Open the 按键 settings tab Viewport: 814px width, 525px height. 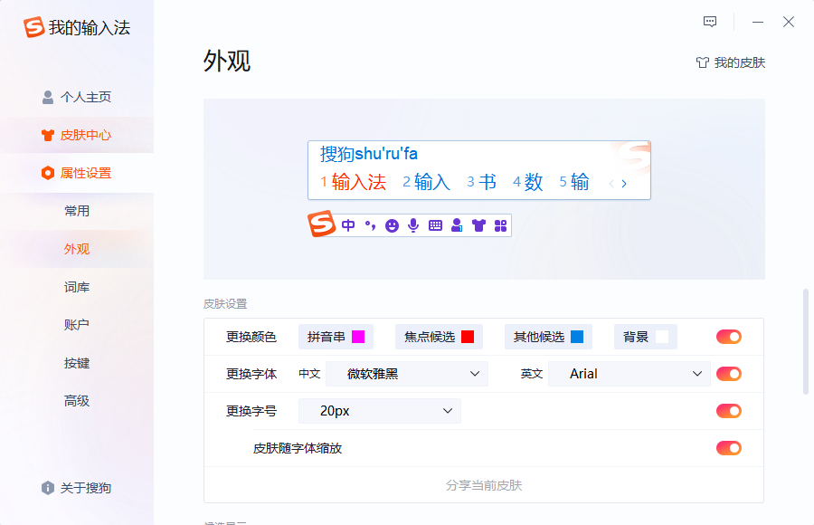(77, 363)
